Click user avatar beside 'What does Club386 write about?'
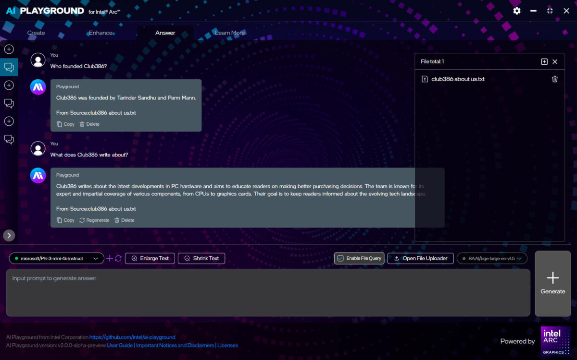The width and height of the screenshot is (577, 360). tap(38, 148)
